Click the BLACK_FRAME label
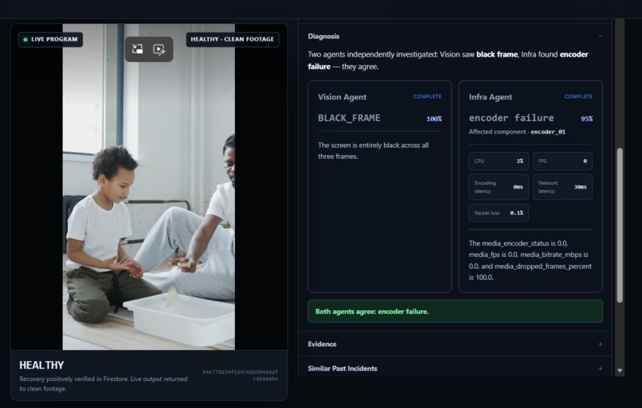Viewport: 642px width, 408px height. pyautogui.click(x=349, y=118)
